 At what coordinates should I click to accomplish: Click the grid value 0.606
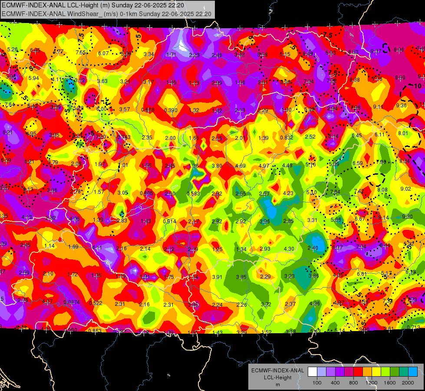click(148, 109)
